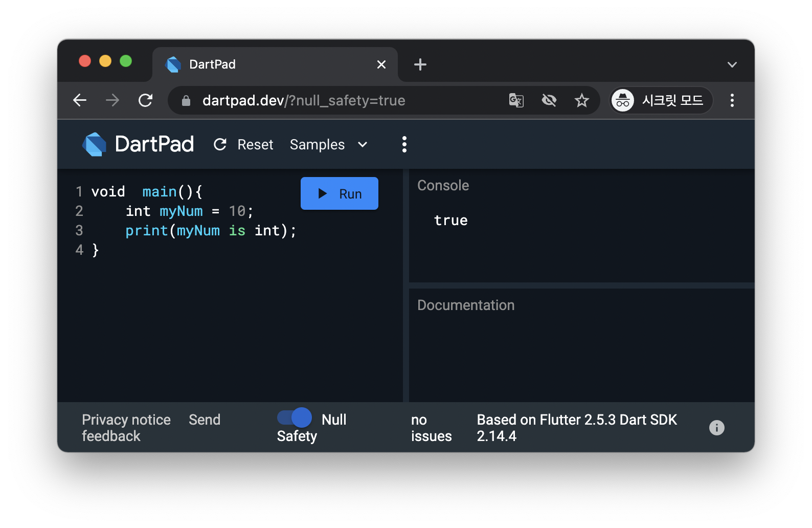Run the Dart code

340,193
